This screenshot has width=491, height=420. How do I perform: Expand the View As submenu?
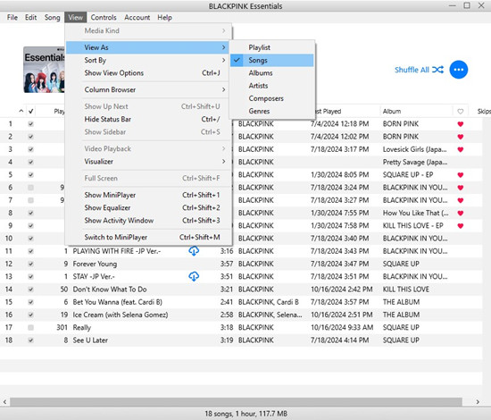[x=148, y=47]
